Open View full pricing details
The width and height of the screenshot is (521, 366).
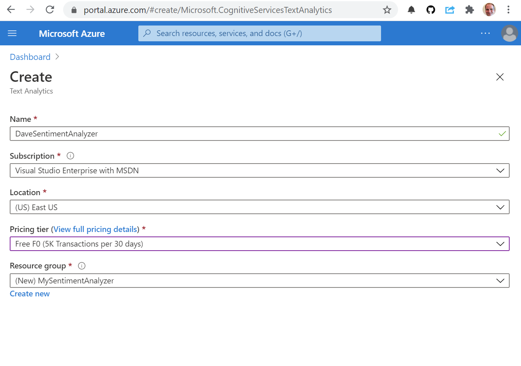coord(95,229)
